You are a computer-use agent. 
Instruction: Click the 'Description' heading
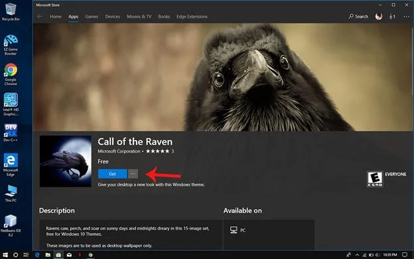57,211
